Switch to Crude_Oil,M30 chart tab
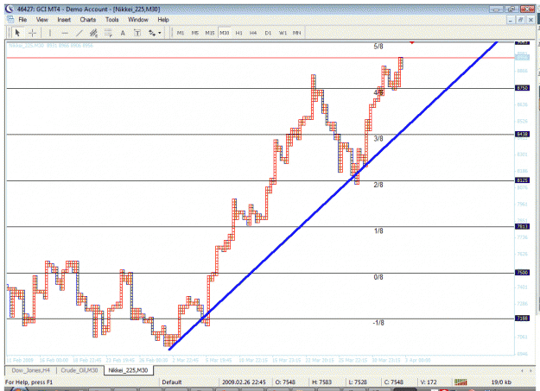 [79, 370]
